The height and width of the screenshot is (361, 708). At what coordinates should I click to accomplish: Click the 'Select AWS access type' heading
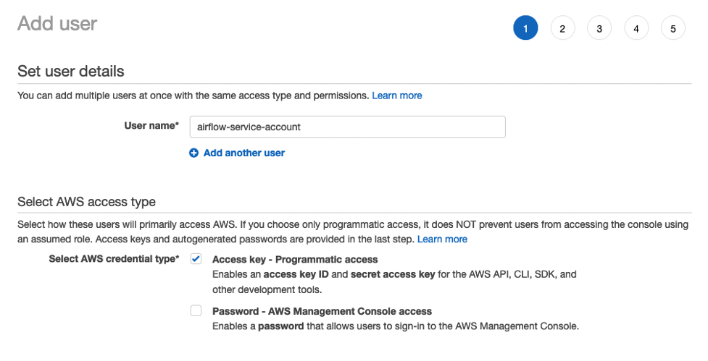[86, 202]
